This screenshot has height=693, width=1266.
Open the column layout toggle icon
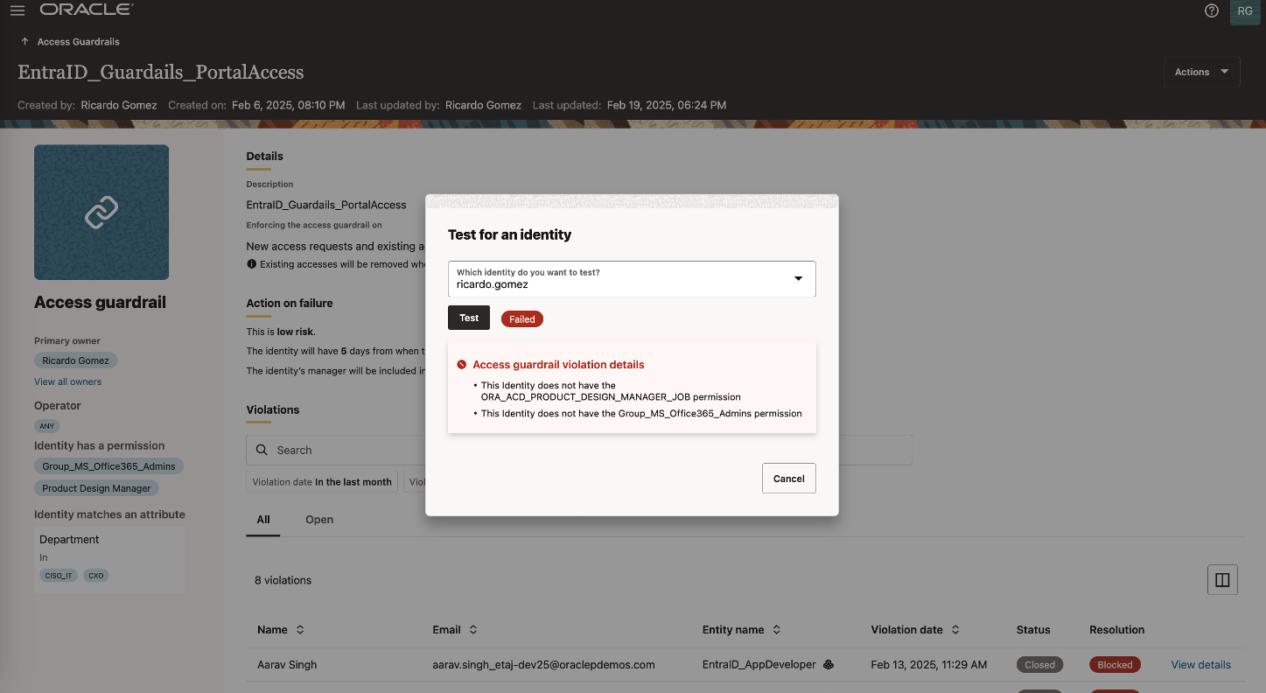tap(1222, 580)
